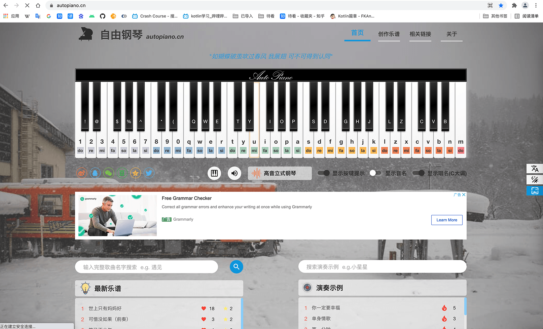Click Learn More in Grammarly ad
Screen dimensions: 543x329
447,220
